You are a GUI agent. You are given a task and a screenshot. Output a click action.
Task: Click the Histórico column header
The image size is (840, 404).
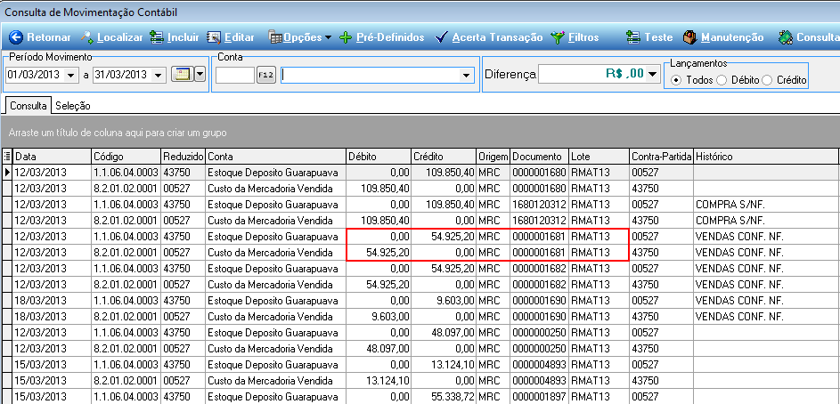pyautogui.click(x=766, y=157)
